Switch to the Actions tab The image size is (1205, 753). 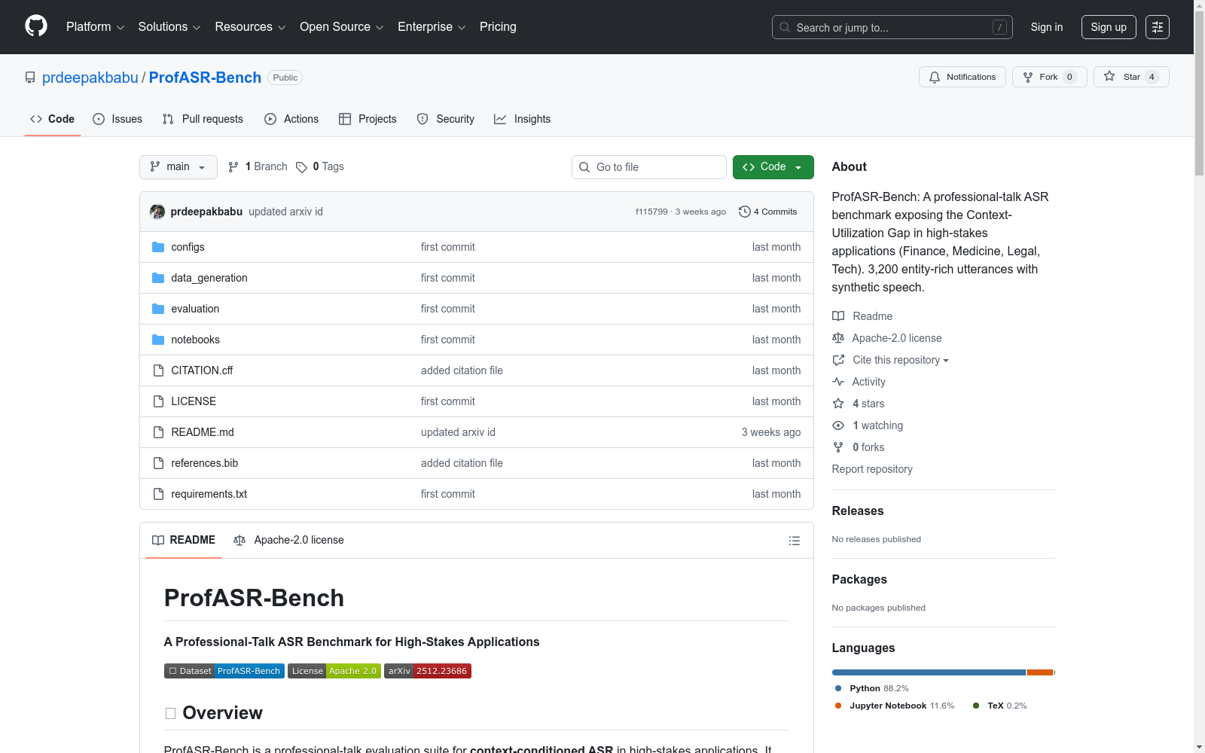(291, 119)
